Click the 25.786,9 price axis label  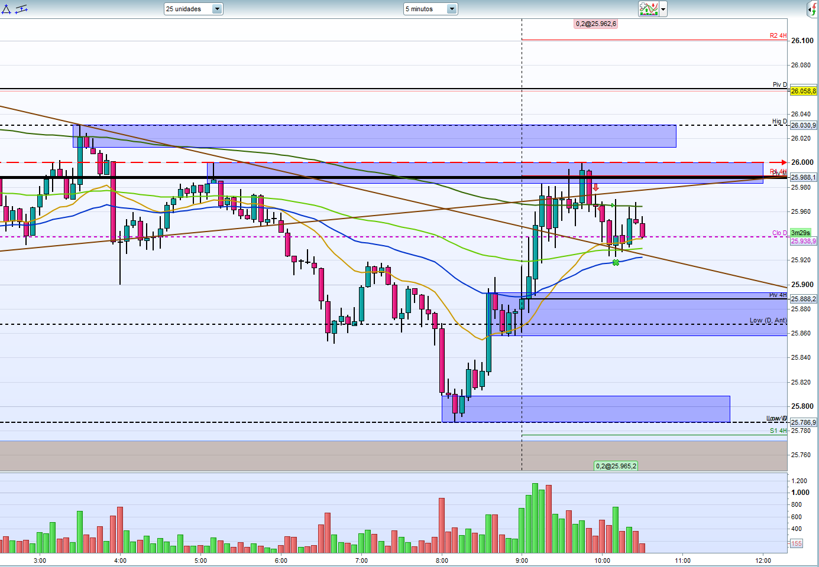click(x=804, y=422)
